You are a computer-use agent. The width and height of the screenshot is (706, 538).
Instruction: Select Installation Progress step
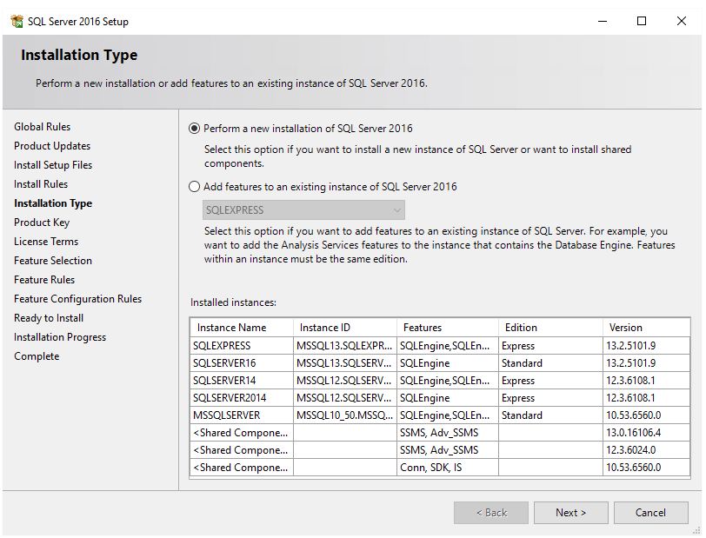(60, 337)
